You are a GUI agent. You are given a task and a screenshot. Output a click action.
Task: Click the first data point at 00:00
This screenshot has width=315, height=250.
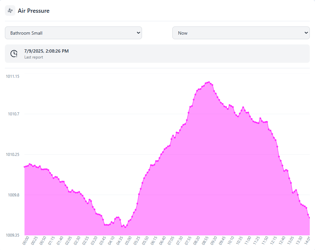click(x=25, y=167)
